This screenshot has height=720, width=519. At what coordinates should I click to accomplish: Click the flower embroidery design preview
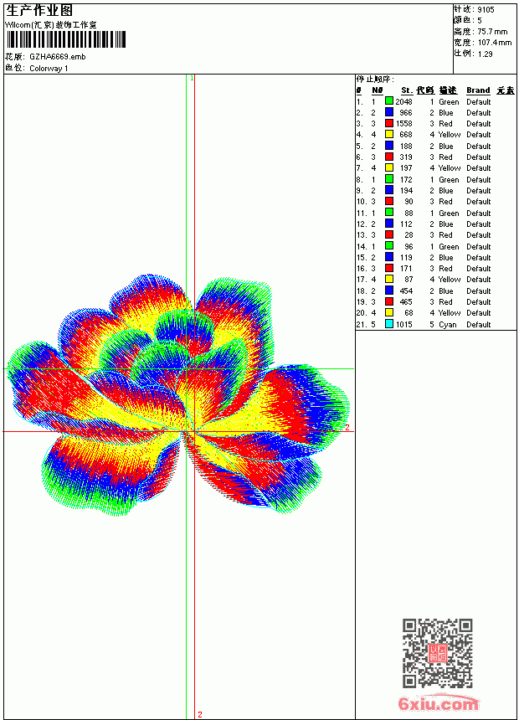point(178,395)
